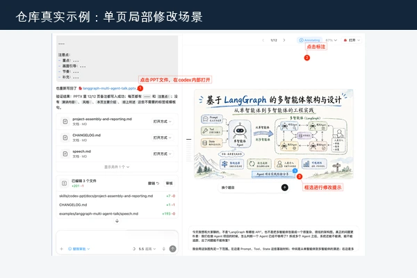Click the send arrow button in the composer
This screenshot has width=417, height=278.
172,249
